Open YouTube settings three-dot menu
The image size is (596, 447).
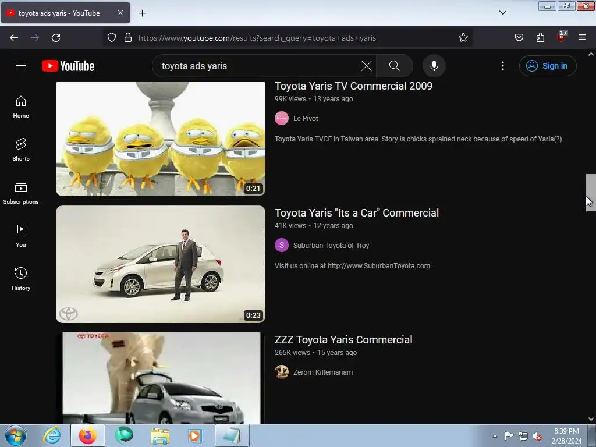tap(502, 66)
